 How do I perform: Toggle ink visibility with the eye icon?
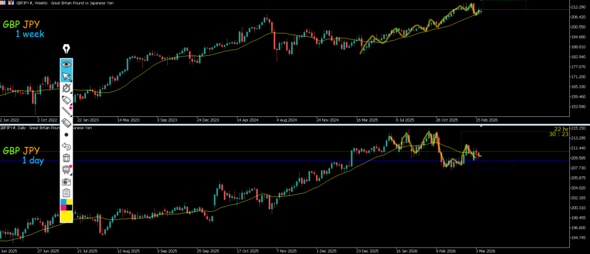66,64
